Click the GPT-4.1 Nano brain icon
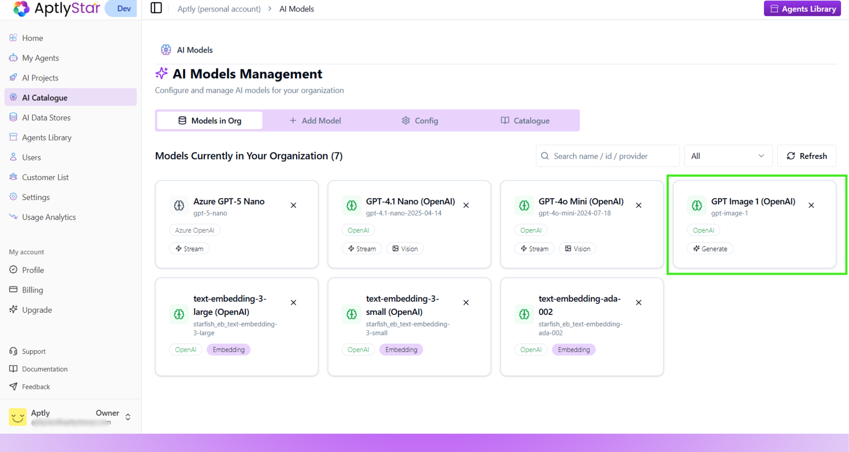 pyautogui.click(x=351, y=206)
